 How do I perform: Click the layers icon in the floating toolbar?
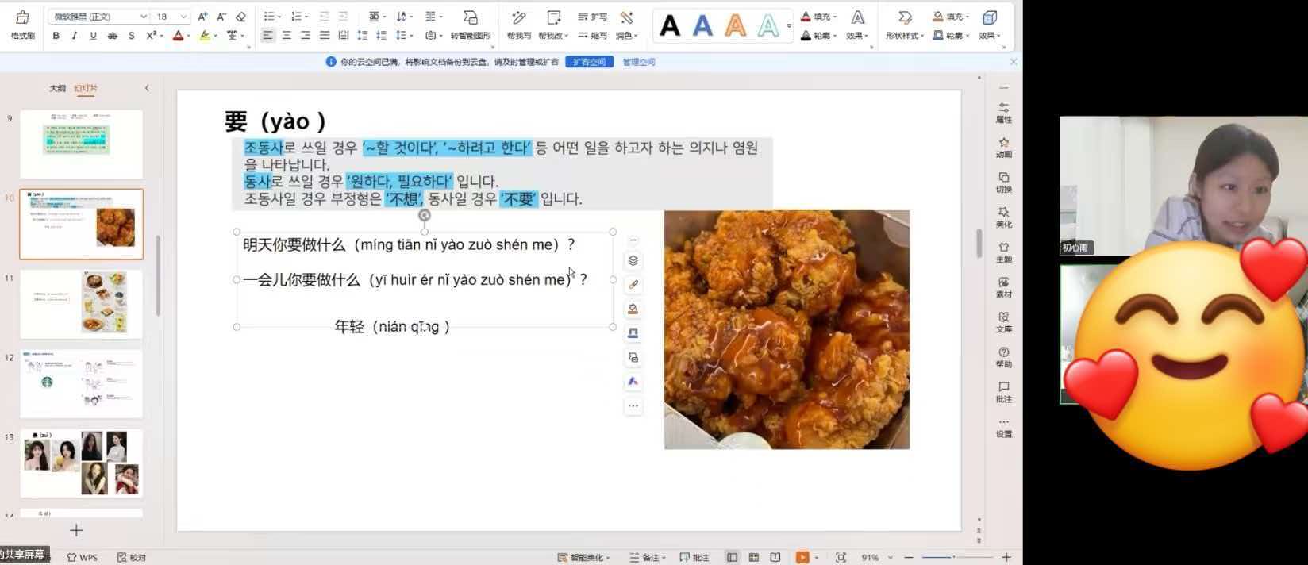coord(633,260)
